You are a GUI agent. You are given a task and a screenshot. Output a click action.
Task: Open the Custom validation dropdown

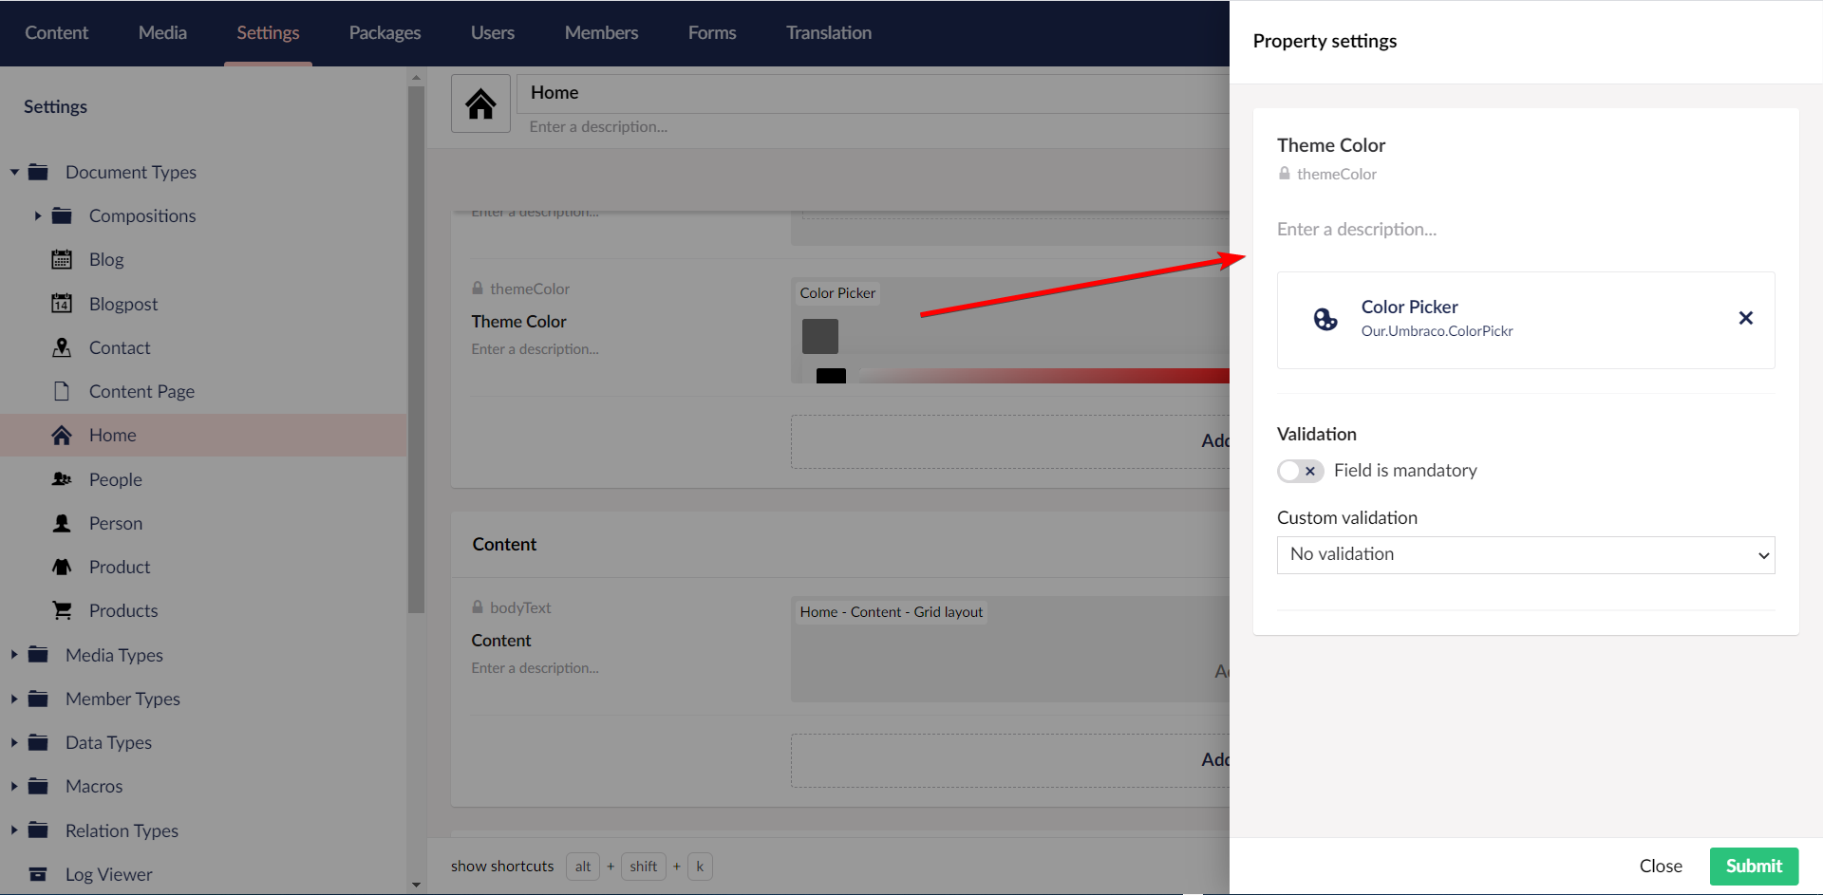coord(1526,555)
